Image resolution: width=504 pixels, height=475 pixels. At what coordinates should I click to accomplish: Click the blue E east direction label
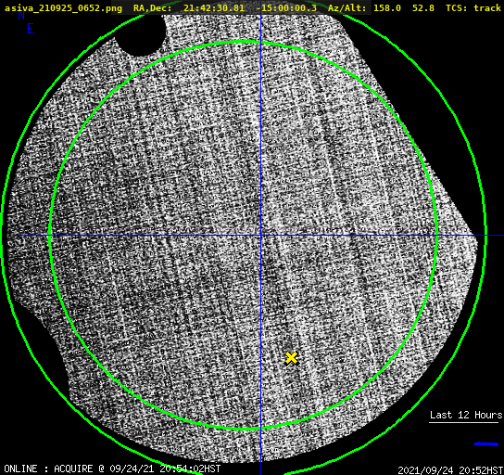(31, 29)
